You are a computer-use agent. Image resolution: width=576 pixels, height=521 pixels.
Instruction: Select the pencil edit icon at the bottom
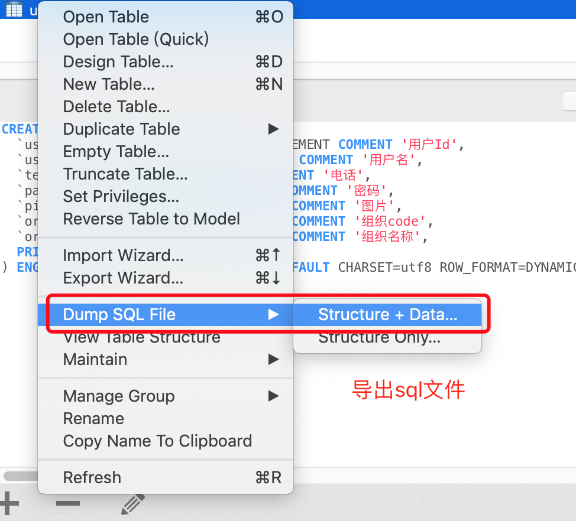(x=131, y=503)
